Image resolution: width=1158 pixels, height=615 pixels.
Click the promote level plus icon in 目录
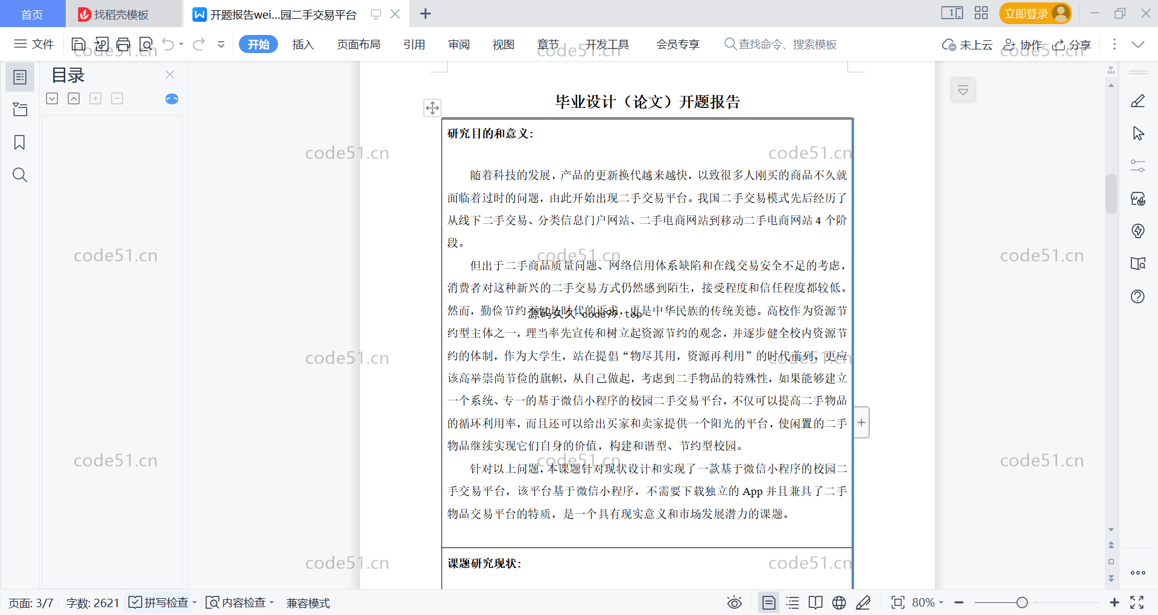click(x=95, y=98)
